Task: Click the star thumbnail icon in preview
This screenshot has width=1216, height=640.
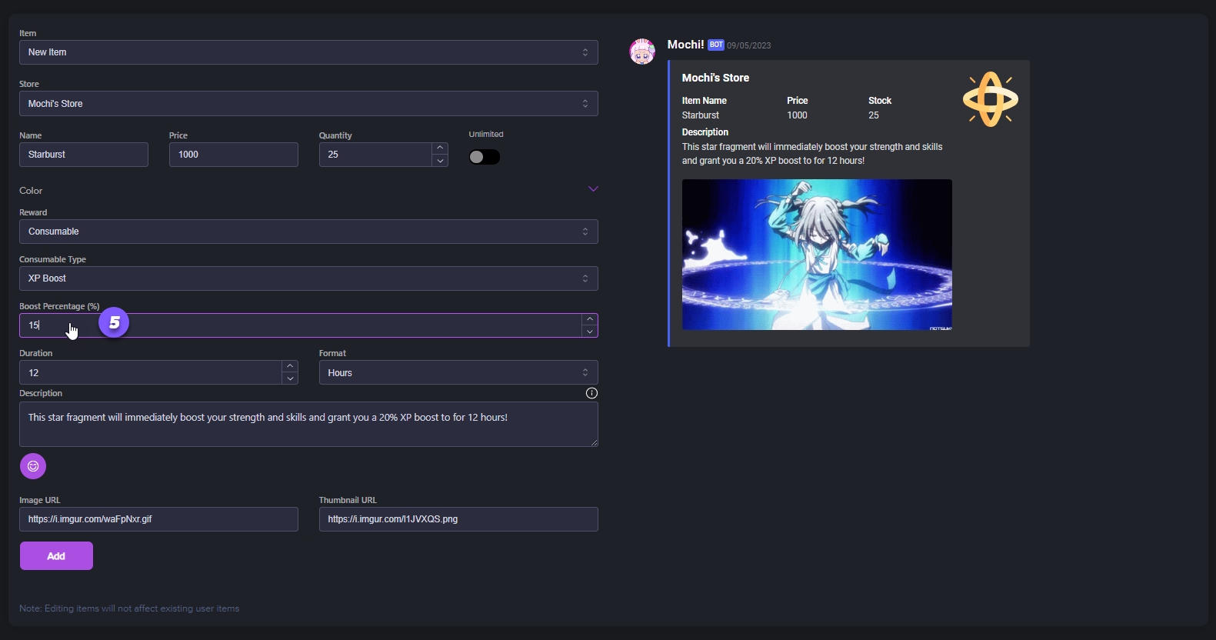Action: (990, 99)
